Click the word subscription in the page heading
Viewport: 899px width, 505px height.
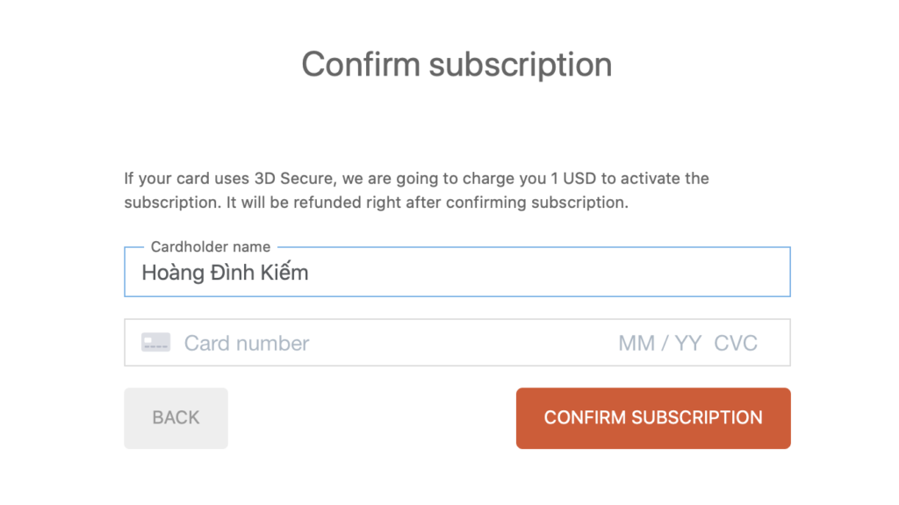(521, 64)
